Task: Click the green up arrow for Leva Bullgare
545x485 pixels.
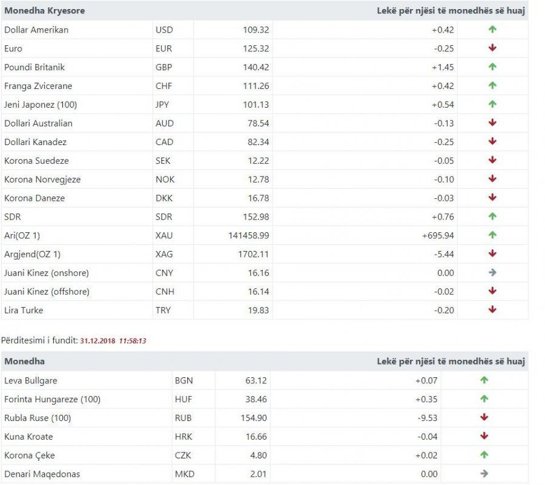Action: click(484, 380)
